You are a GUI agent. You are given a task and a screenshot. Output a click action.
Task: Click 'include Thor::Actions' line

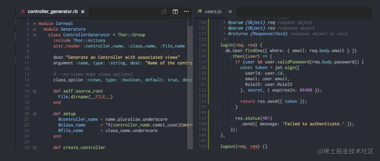(79, 41)
